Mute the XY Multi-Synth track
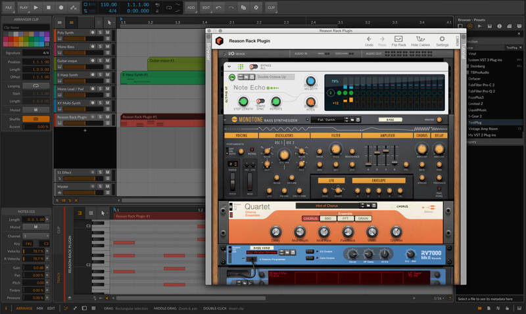Viewport: 526px width, 314px height. point(107,103)
